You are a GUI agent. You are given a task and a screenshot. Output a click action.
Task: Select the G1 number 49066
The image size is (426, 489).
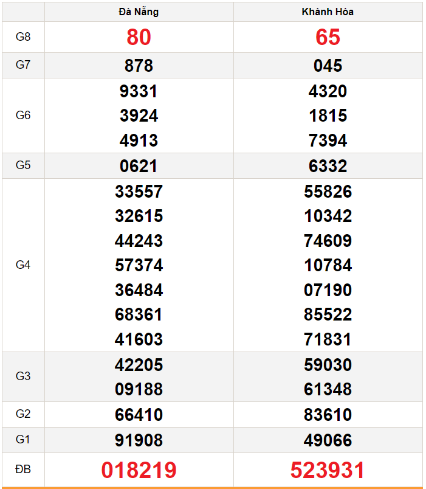click(328, 440)
